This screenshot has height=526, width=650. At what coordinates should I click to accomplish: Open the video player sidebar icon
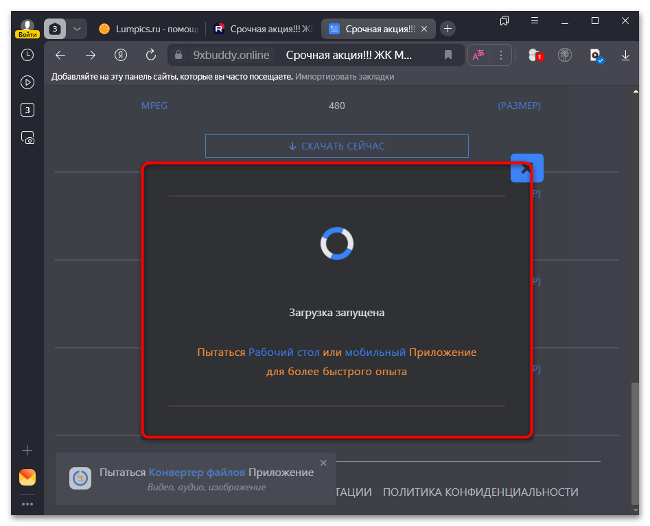pos(27,82)
